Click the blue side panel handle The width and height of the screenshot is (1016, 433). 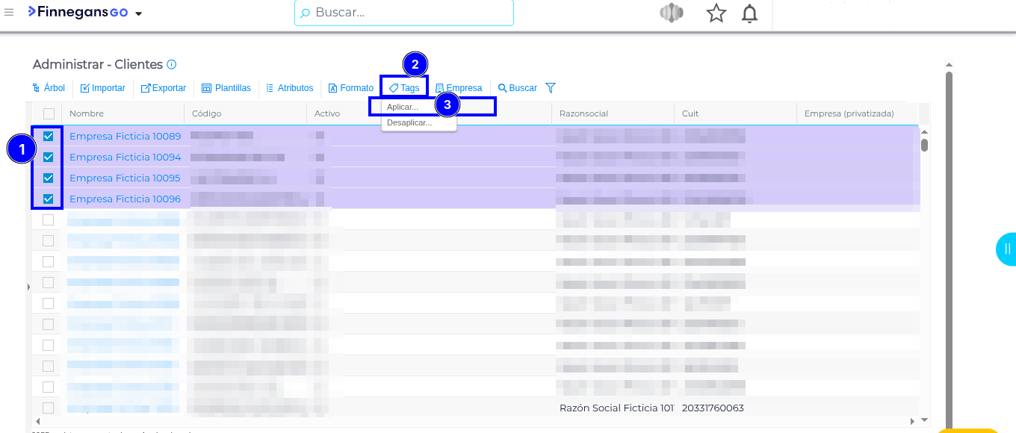(x=1006, y=249)
